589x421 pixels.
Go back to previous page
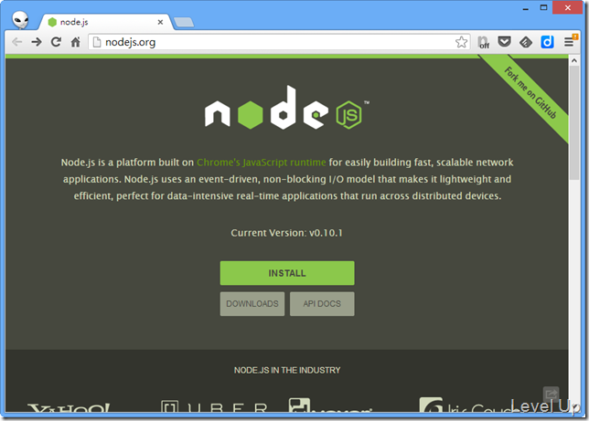pos(16,42)
